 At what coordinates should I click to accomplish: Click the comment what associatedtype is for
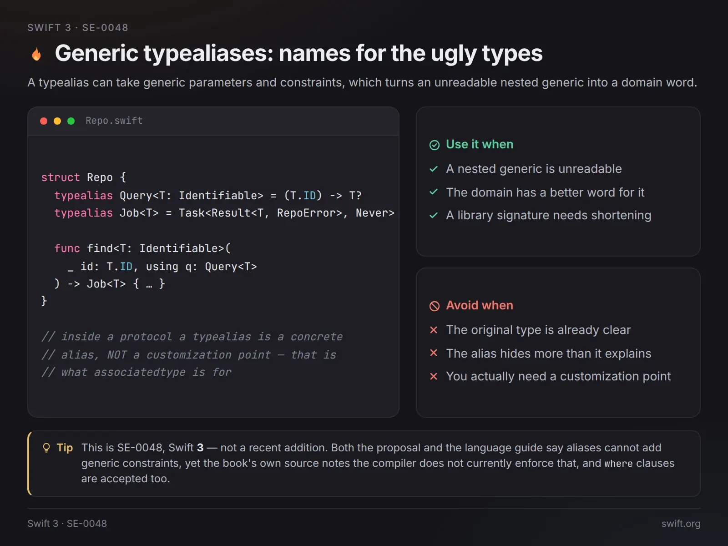[x=136, y=372]
